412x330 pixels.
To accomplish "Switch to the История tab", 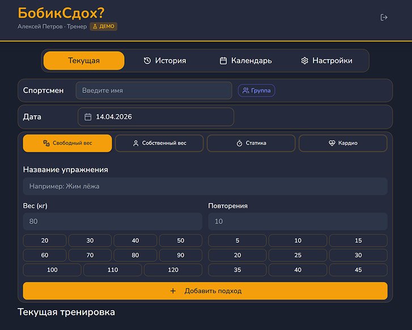I will pyautogui.click(x=165, y=61).
